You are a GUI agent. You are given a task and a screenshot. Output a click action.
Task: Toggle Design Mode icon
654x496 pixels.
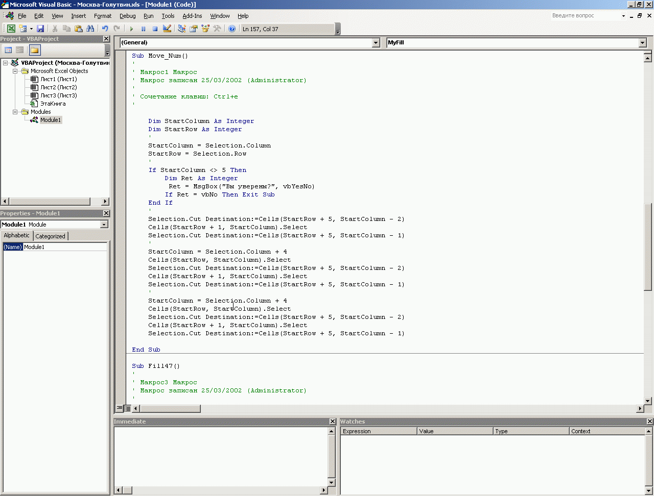[x=167, y=29]
